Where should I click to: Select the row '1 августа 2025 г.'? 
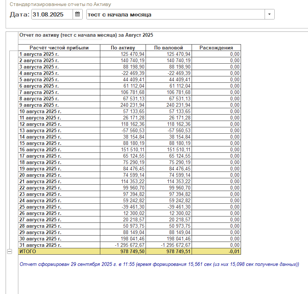129,54
